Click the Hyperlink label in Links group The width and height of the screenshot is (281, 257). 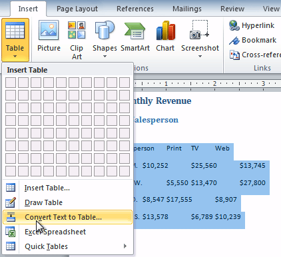coord(258,26)
